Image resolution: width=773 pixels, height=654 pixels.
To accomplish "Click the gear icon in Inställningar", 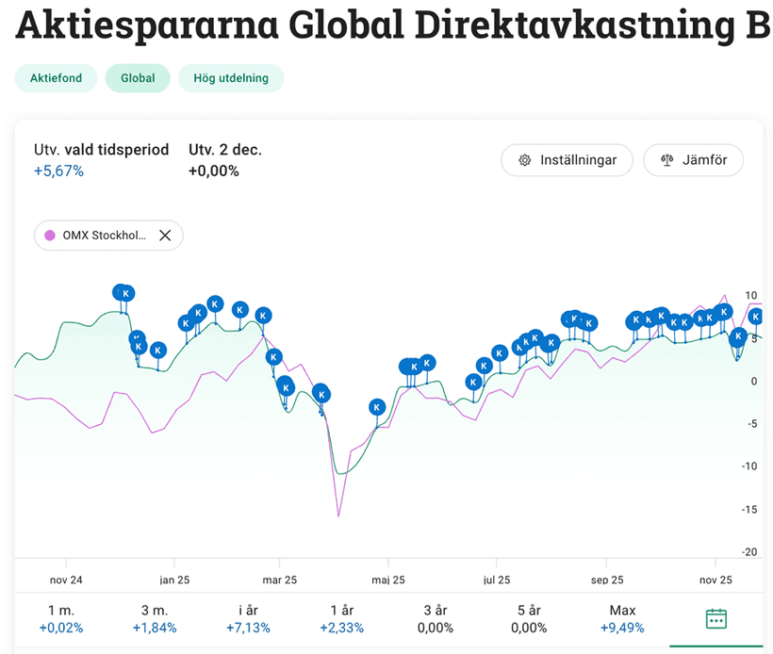I will tap(525, 160).
